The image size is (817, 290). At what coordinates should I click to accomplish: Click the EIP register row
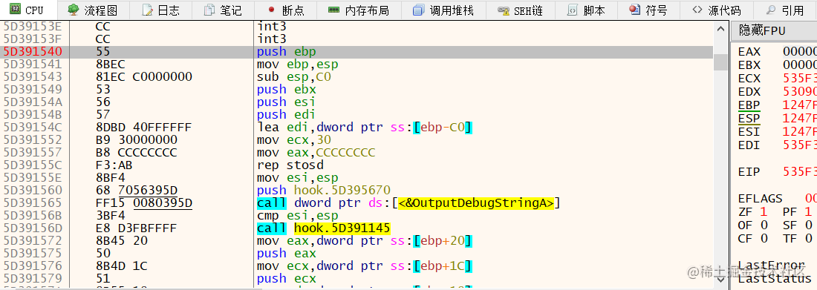777,172
